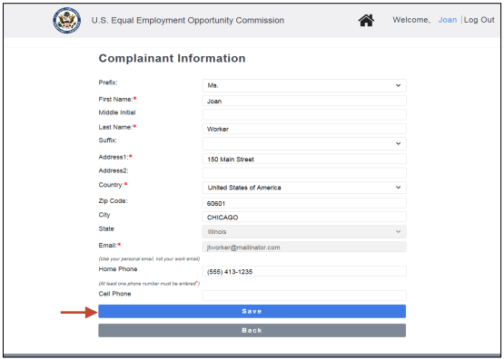Viewport: 504px width, 359px height.
Task: Click the Home icon in header
Action: [366, 21]
